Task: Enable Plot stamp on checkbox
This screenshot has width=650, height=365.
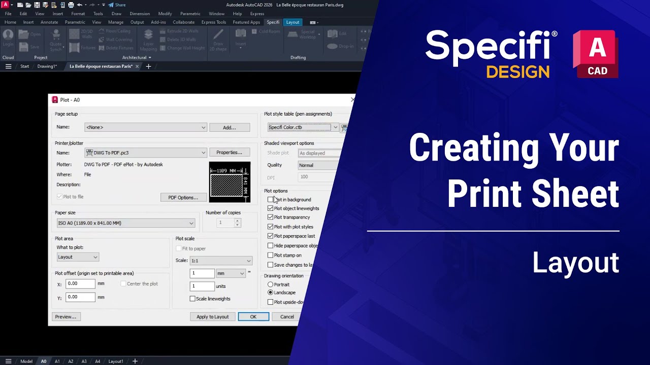Action: [270, 255]
